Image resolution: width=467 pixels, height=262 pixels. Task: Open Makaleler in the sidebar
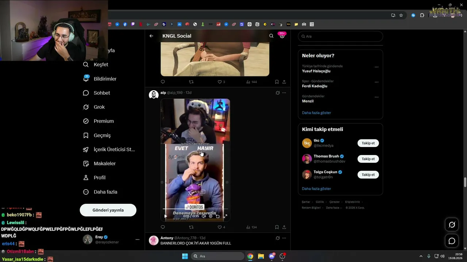point(100,164)
